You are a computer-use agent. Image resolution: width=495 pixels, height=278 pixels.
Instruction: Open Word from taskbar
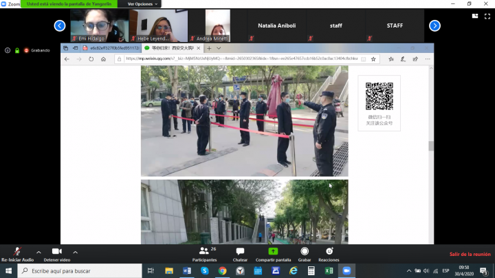point(187,270)
